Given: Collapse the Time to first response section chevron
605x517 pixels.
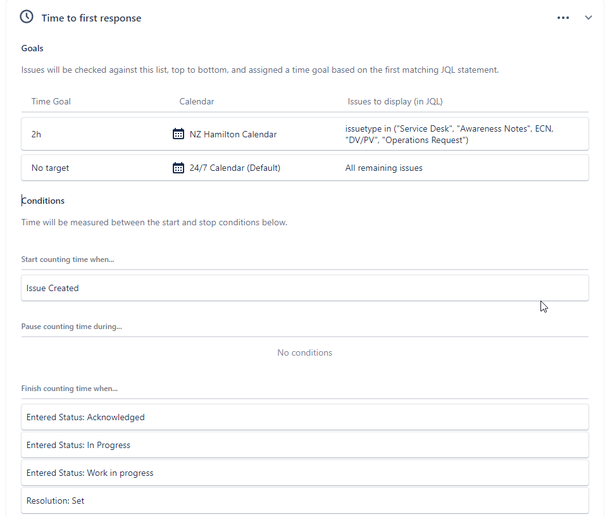Looking at the screenshot, I should point(589,18).
